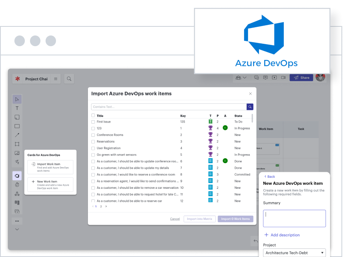
Task: Go to page 1 of results
Action: pyautogui.click(x=96, y=207)
